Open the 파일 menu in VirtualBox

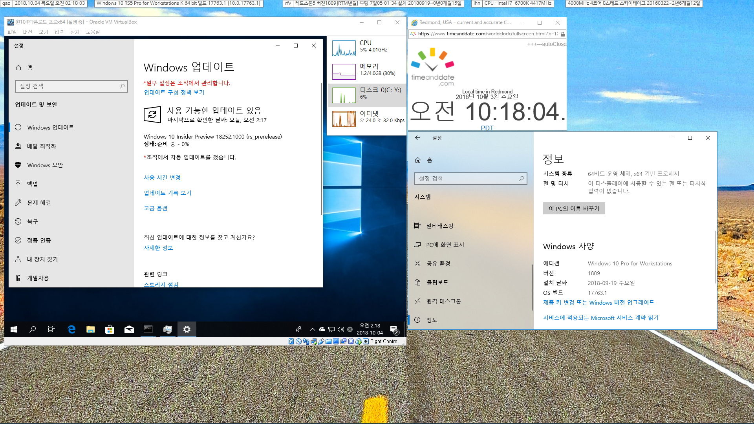click(12, 32)
